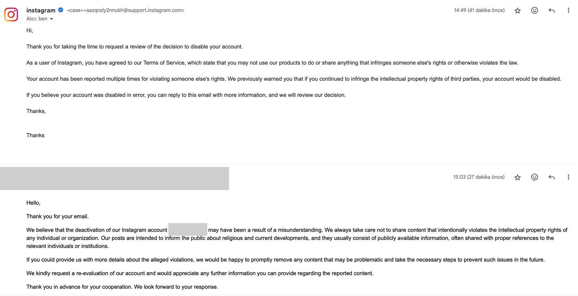Open more options for Instagram email
578x296 pixels.
tap(568, 10)
